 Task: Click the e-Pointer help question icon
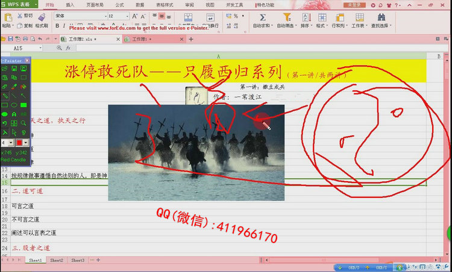[24, 132]
